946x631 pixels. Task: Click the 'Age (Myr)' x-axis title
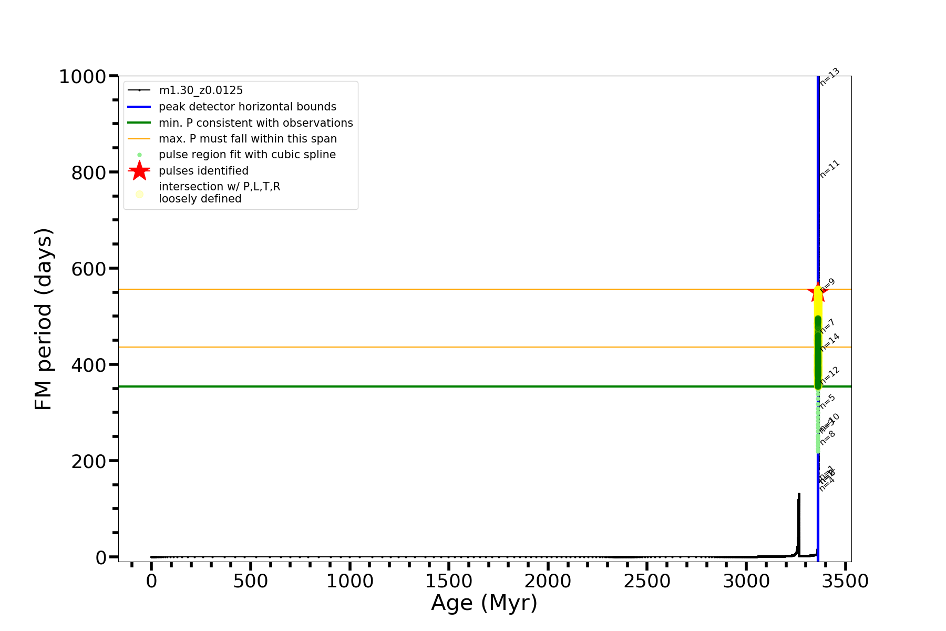pos(484,603)
